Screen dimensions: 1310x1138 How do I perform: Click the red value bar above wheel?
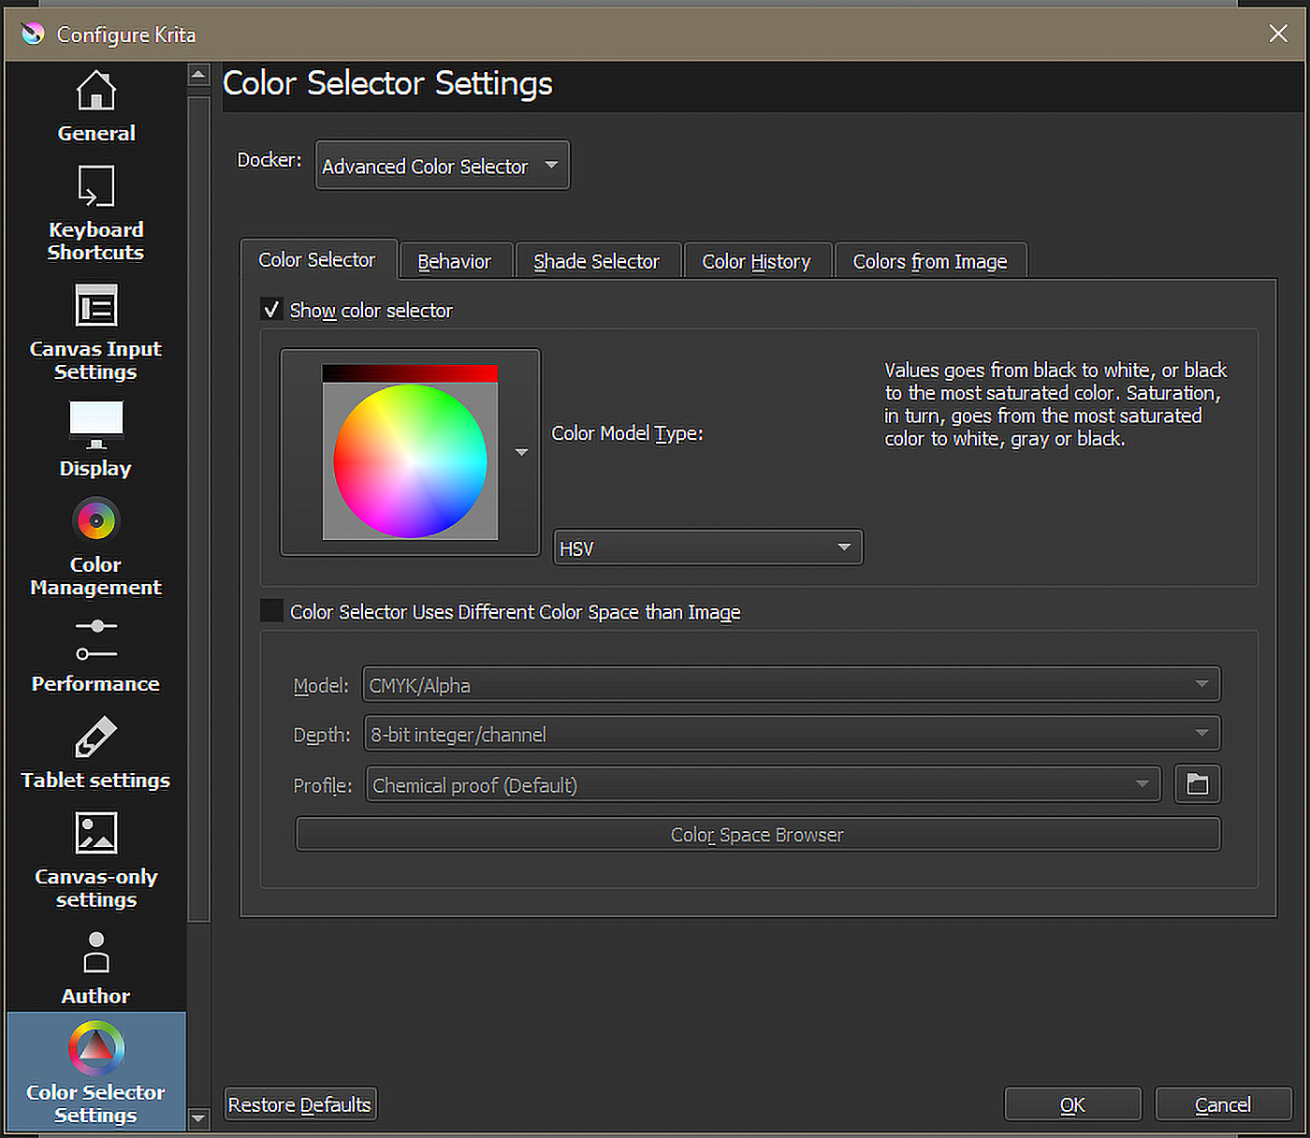(x=410, y=372)
